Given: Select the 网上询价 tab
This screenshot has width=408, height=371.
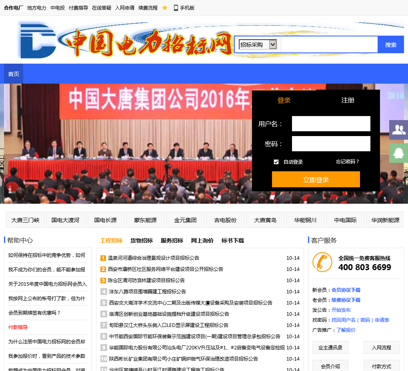Looking at the screenshot, I should [x=202, y=240].
